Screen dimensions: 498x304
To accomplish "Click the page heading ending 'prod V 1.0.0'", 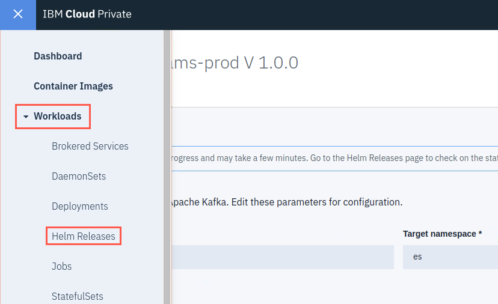I will tap(235, 62).
